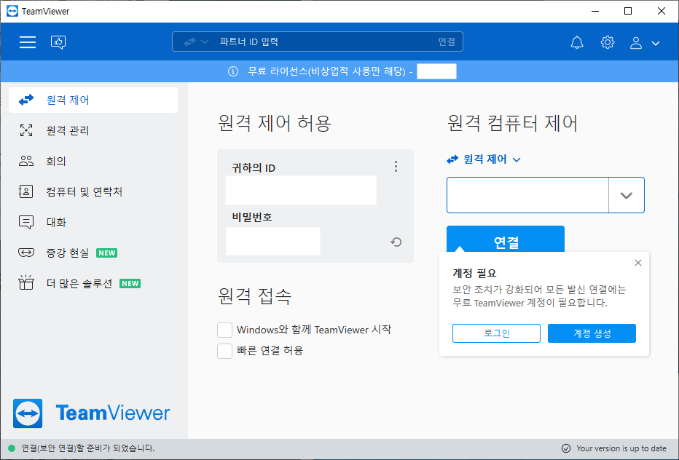Open 더 많은 솔루션 sidebar item
Screen dimensions: 679x460
(x=93, y=283)
